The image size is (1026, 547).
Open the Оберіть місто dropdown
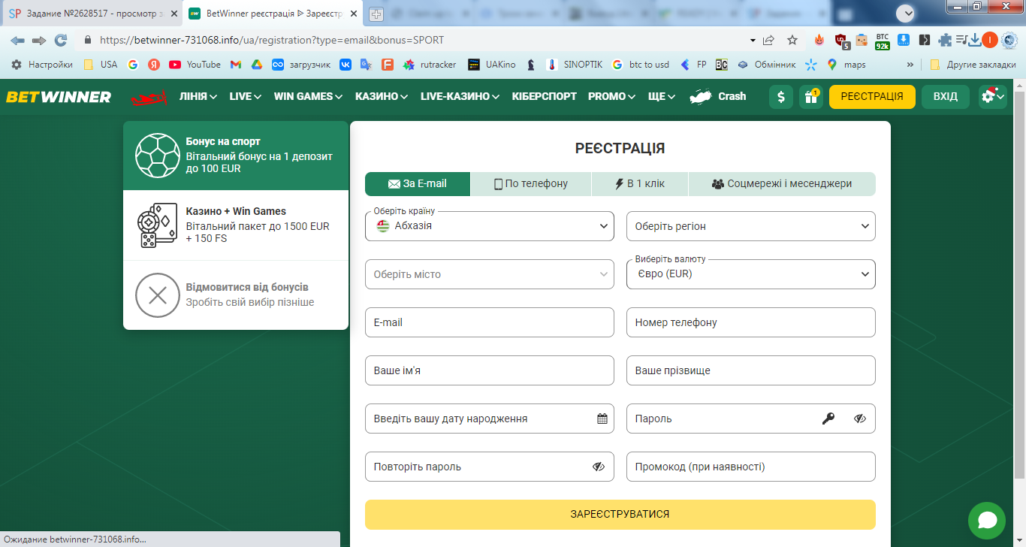pos(490,274)
